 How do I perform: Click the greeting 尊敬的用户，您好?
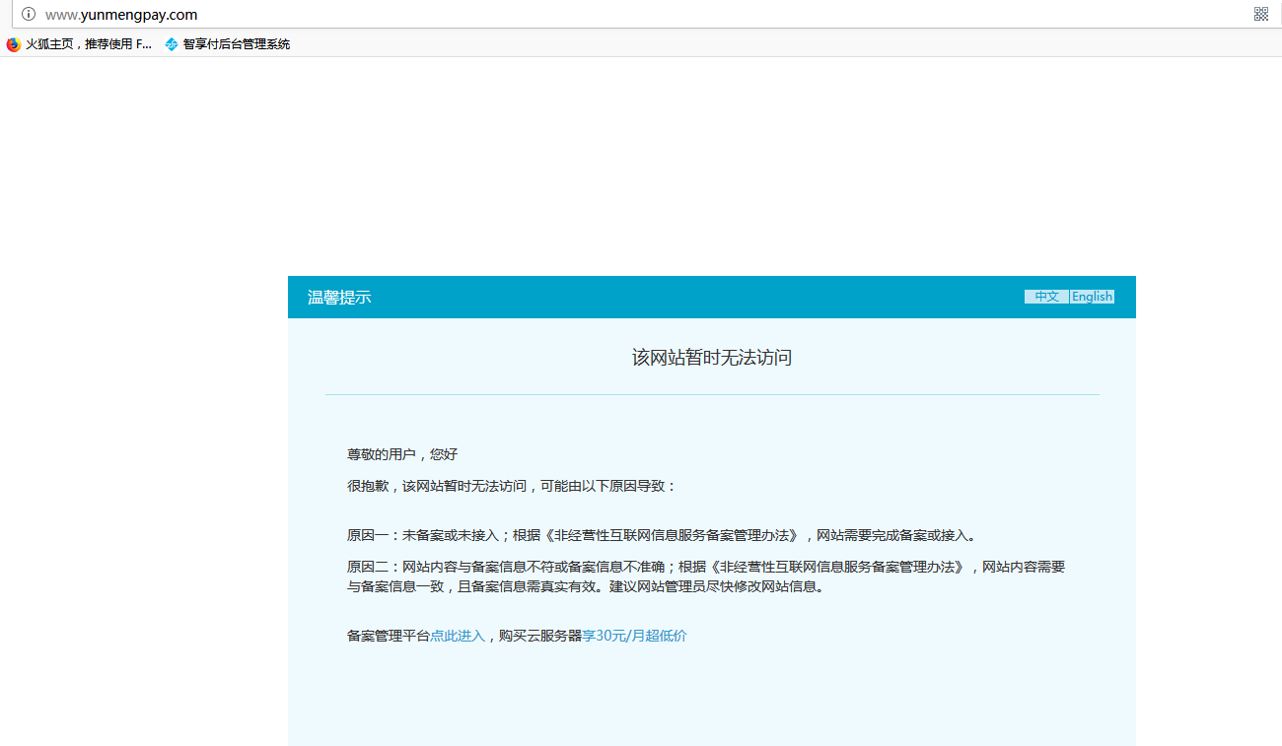point(402,454)
